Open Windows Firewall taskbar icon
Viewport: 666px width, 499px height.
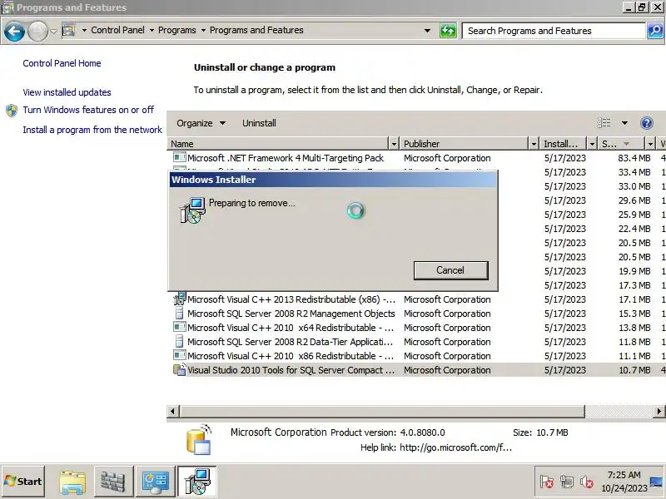point(114,482)
